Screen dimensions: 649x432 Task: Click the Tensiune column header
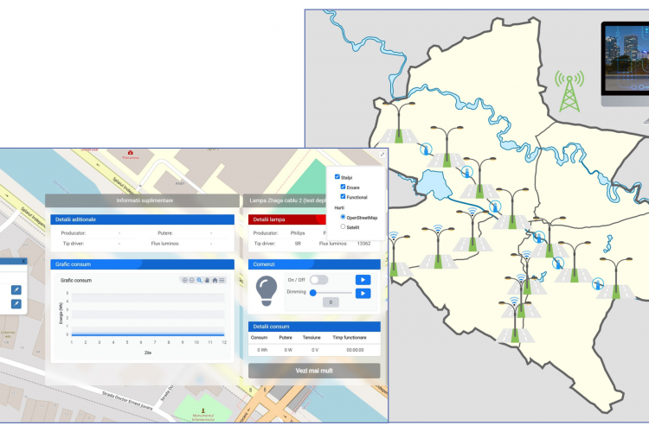pos(312,338)
